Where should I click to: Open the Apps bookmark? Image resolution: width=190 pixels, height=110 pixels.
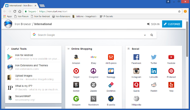pyautogui.click(x=8, y=16)
